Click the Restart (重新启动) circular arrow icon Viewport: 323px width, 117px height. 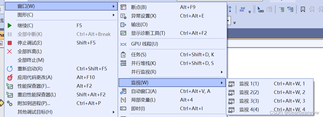(x=10, y=69)
